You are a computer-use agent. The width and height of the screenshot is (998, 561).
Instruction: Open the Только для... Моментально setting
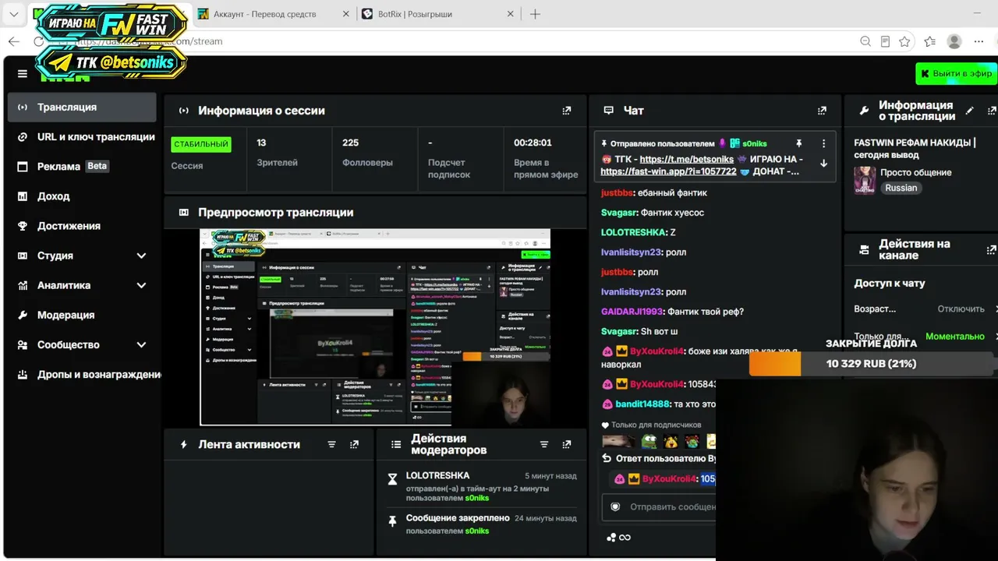point(925,337)
